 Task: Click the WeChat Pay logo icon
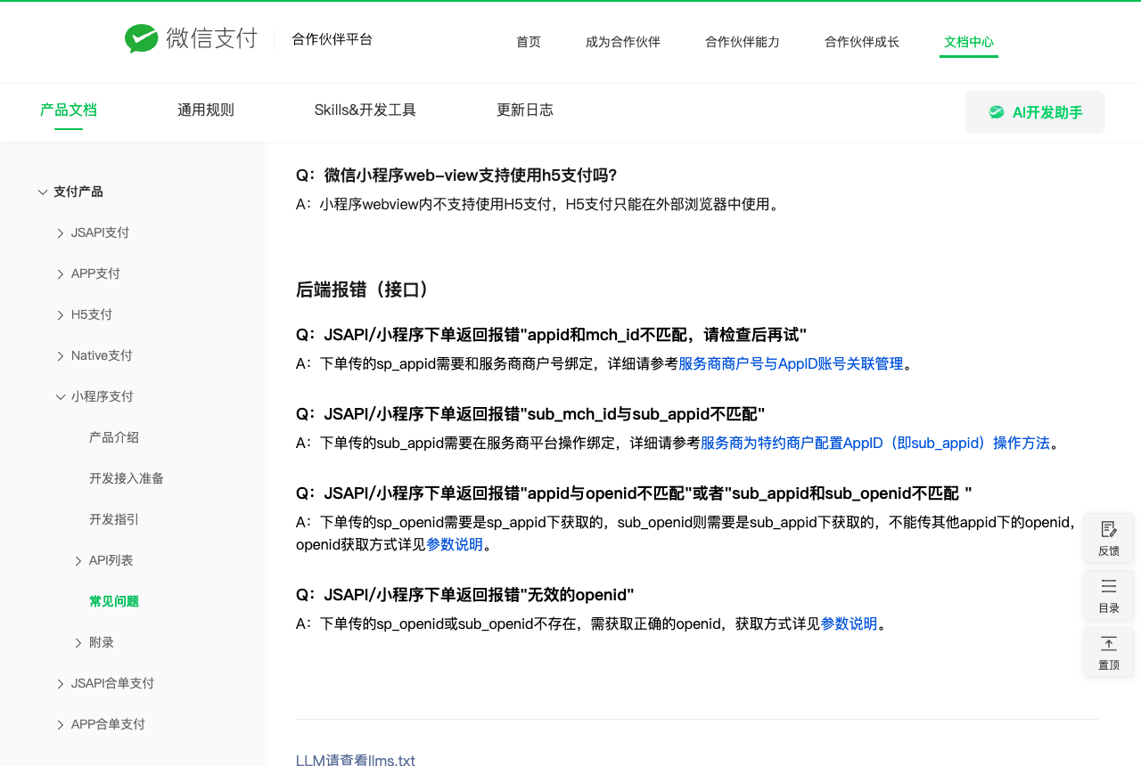pos(142,39)
